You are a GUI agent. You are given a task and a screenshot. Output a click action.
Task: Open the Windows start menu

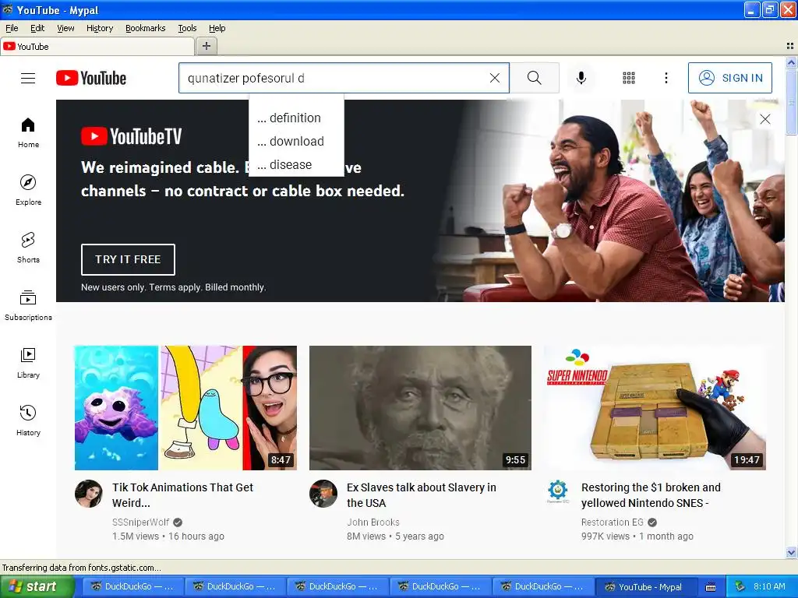pyautogui.click(x=36, y=586)
